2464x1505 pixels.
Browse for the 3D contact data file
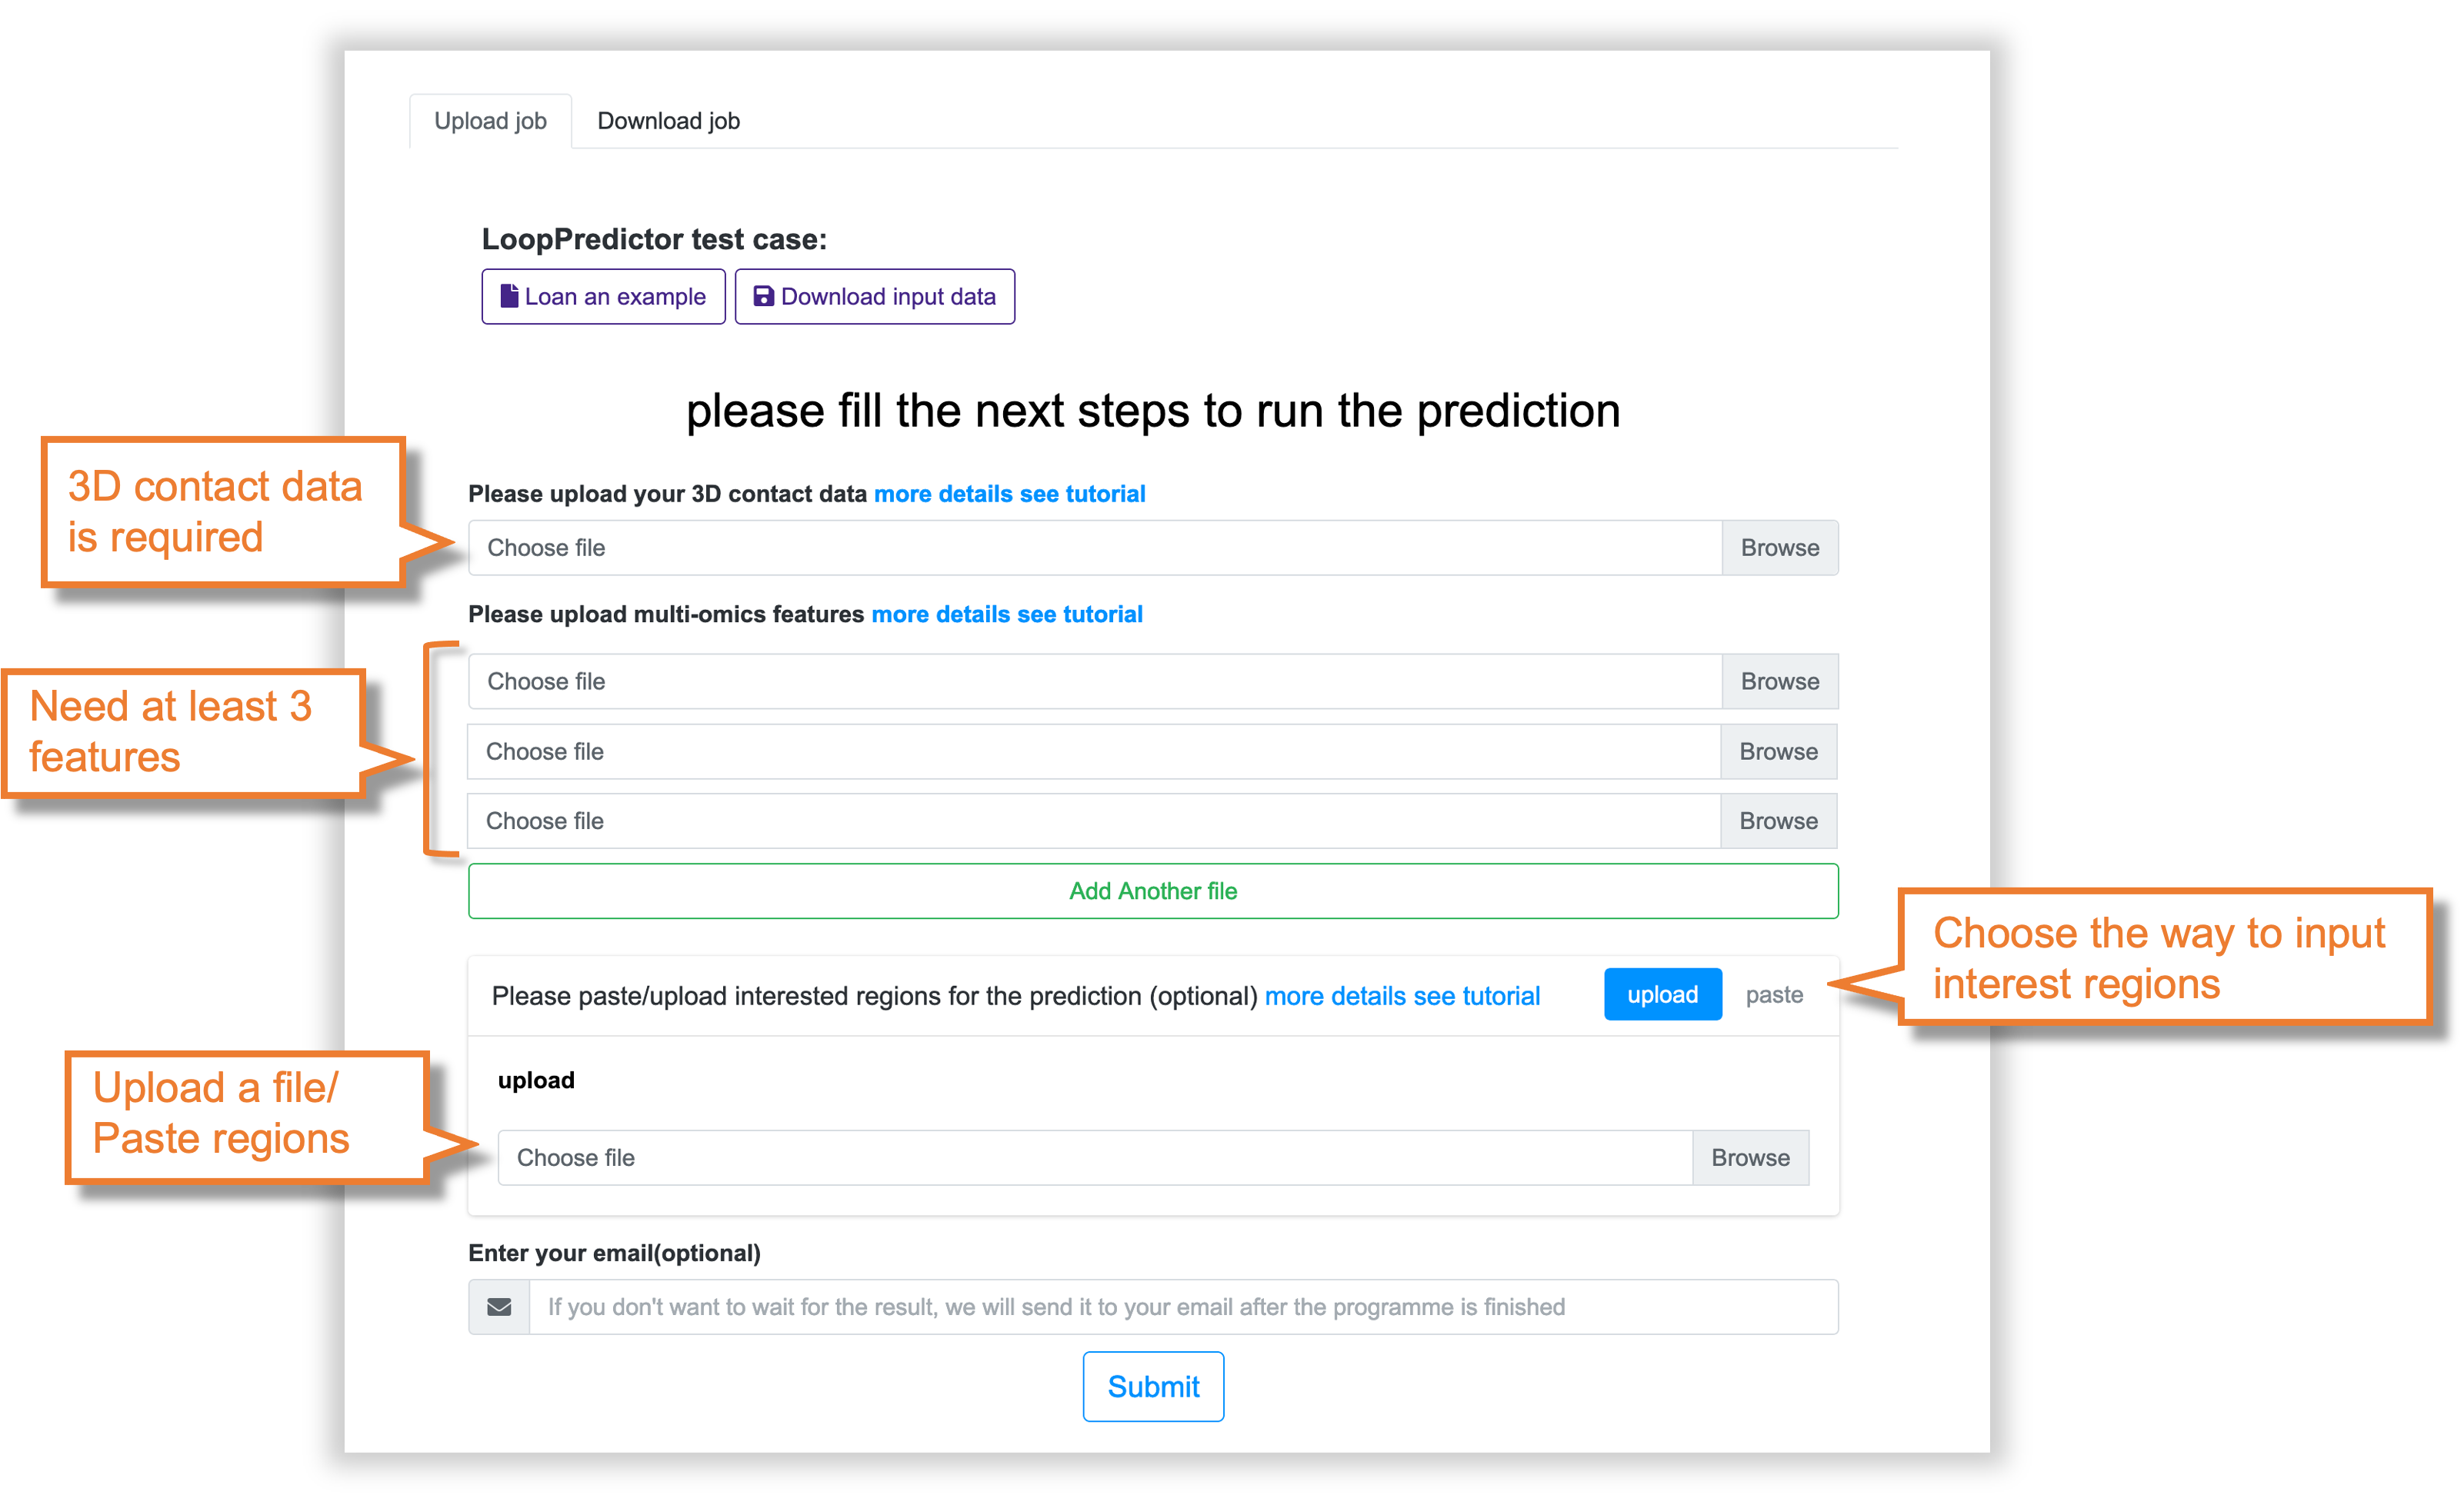point(1780,548)
